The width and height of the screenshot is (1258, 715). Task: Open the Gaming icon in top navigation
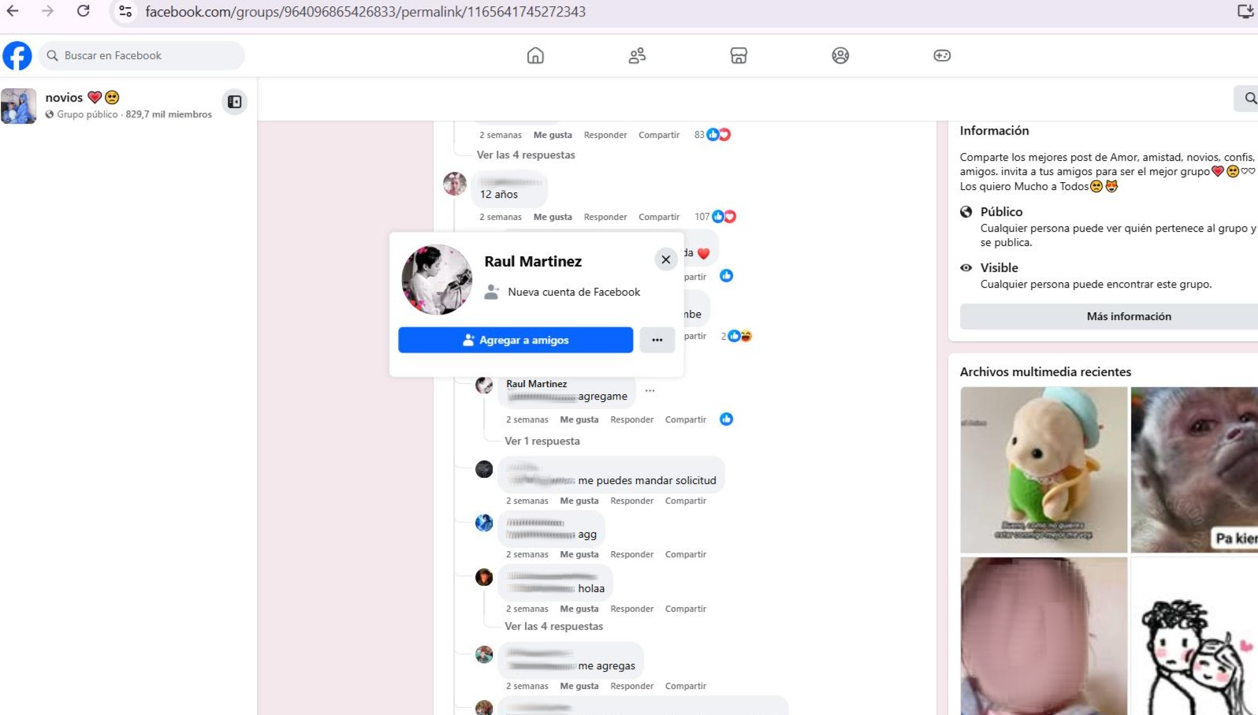[x=942, y=56]
